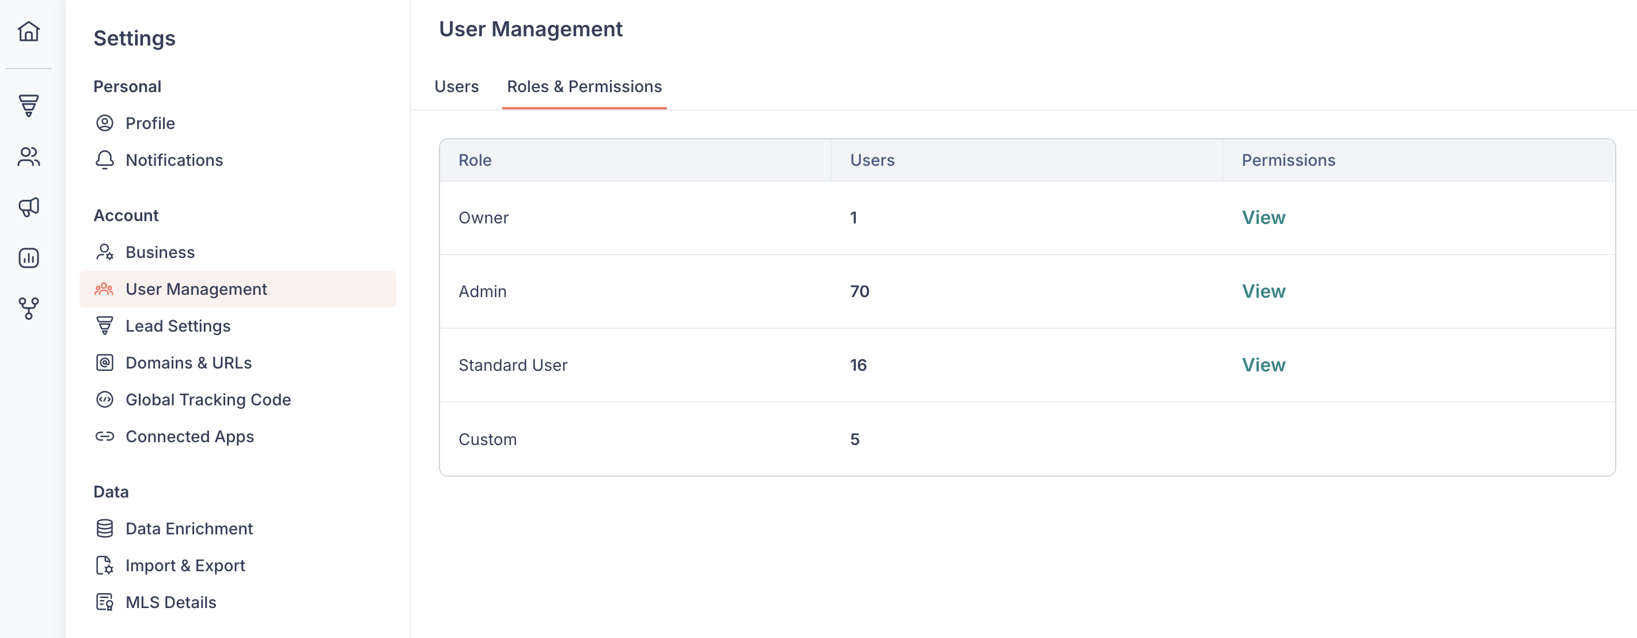View permissions for Owner role
The height and width of the screenshot is (638, 1637).
[1263, 218]
